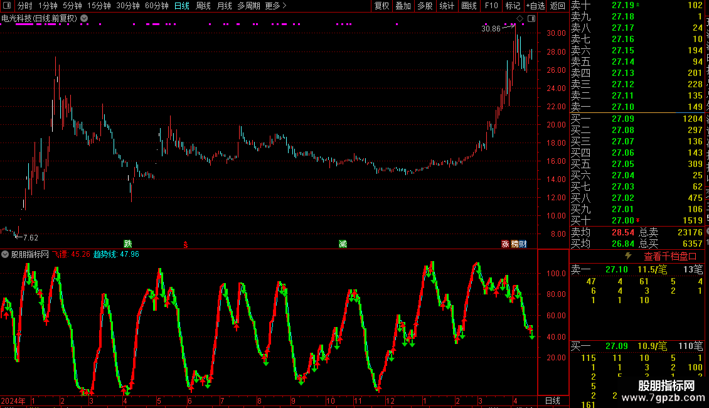Switch to the 周线 weekly chart tab
Screen dimensions: 709x408
coord(203,6)
